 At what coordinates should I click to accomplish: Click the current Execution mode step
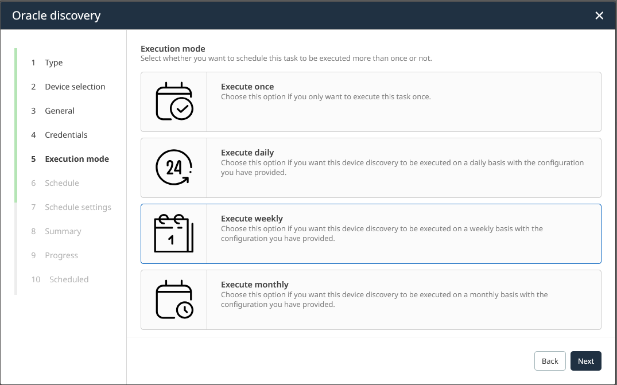(x=77, y=159)
